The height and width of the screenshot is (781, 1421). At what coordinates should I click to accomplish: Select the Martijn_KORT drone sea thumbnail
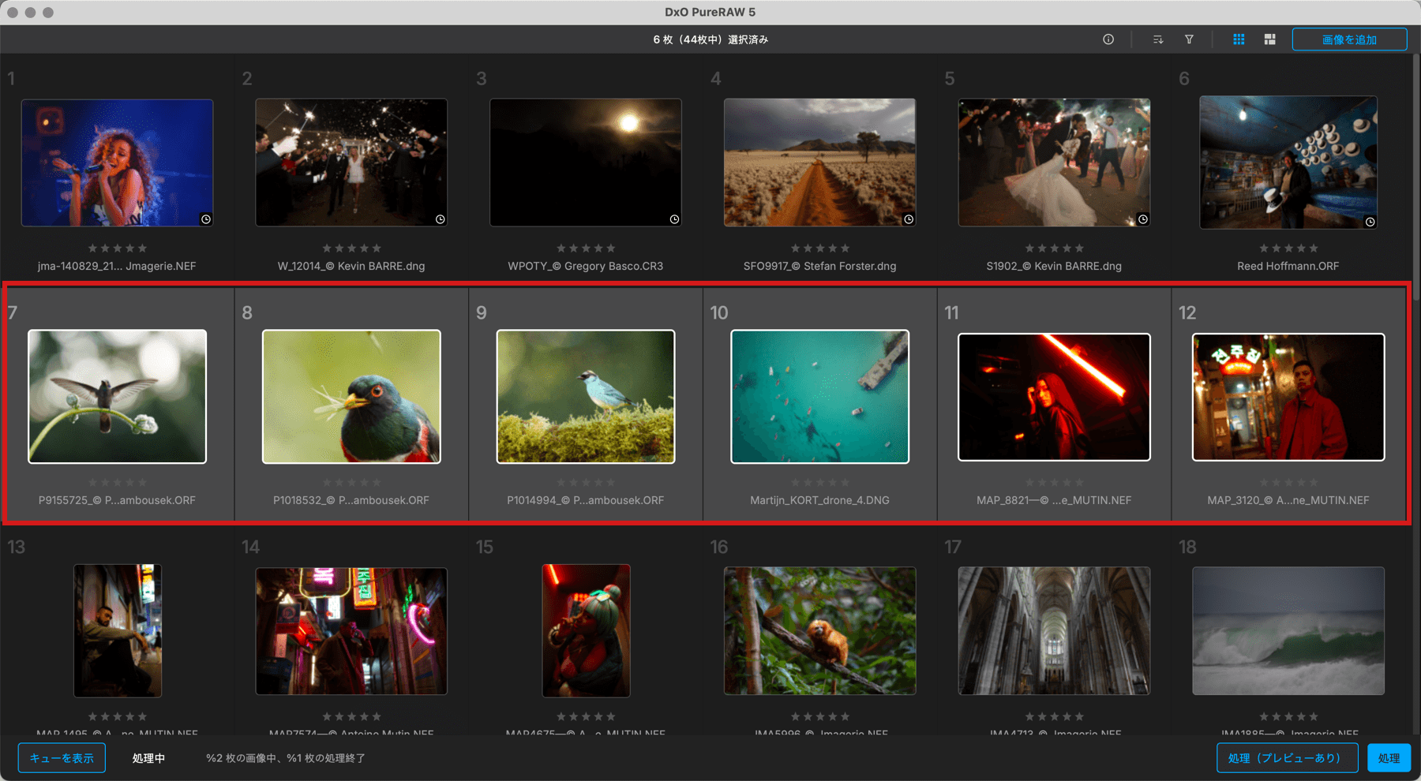pyautogui.click(x=819, y=396)
